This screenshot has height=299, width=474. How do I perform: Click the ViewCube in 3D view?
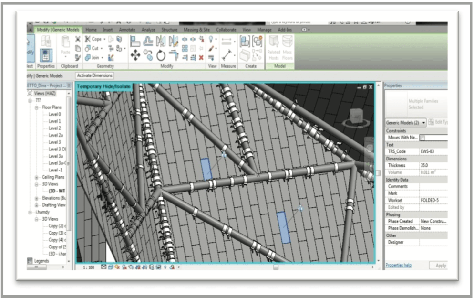(355, 116)
